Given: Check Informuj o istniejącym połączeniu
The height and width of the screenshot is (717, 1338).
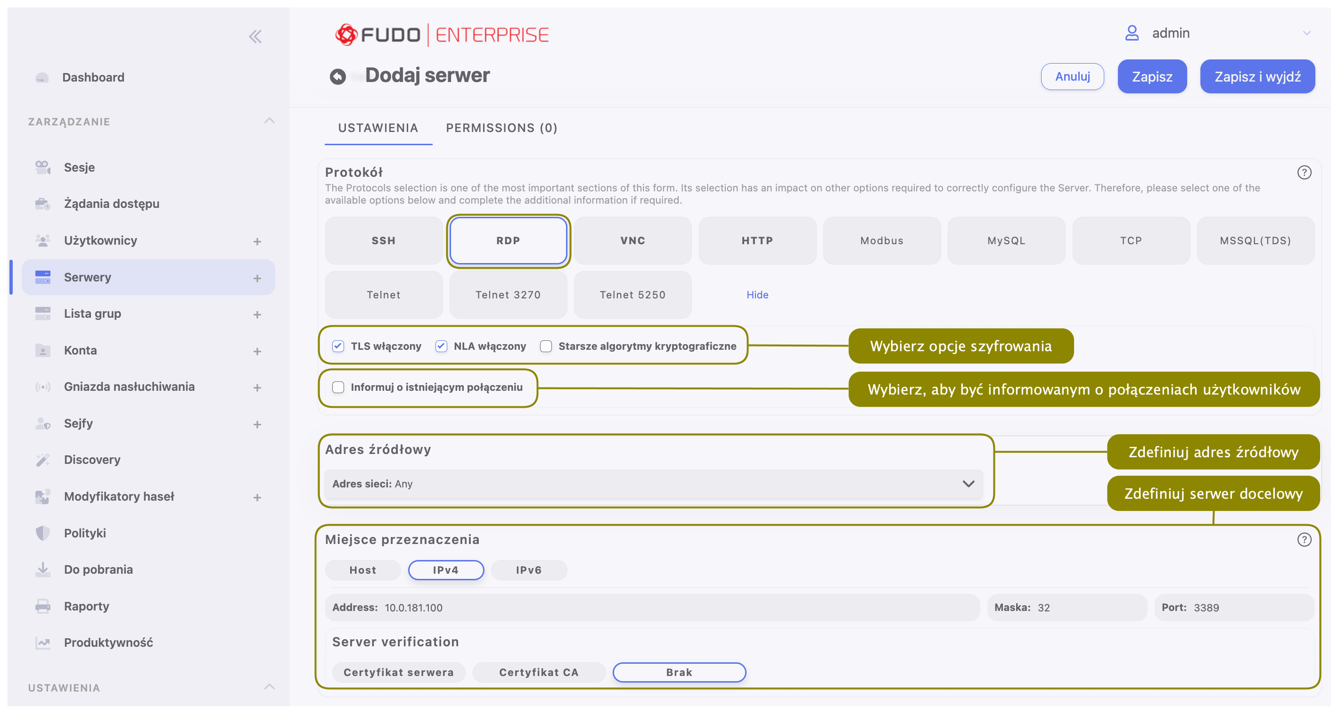Looking at the screenshot, I should point(338,387).
